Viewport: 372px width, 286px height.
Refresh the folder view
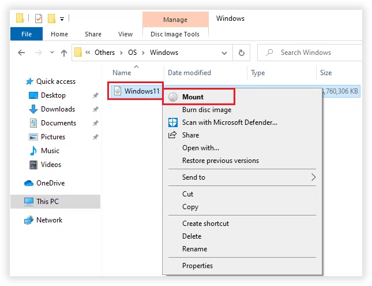pos(242,53)
